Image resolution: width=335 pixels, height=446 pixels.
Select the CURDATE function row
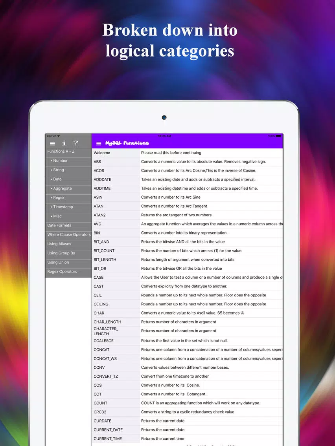click(x=187, y=421)
